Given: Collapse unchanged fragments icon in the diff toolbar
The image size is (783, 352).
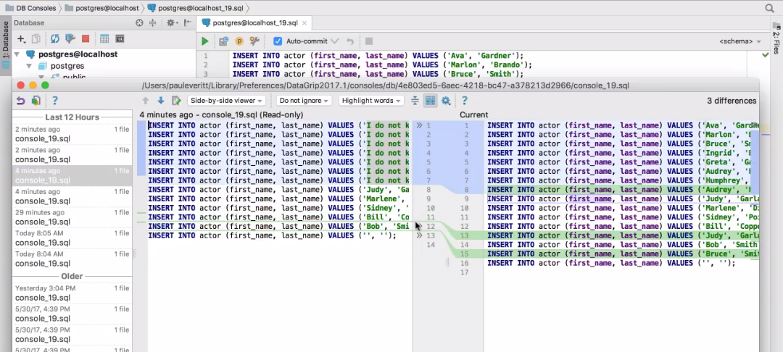Looking at the screenshot, I should [415, 101].
